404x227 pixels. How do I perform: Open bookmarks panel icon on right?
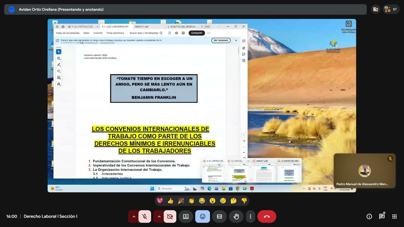point(244,54)
